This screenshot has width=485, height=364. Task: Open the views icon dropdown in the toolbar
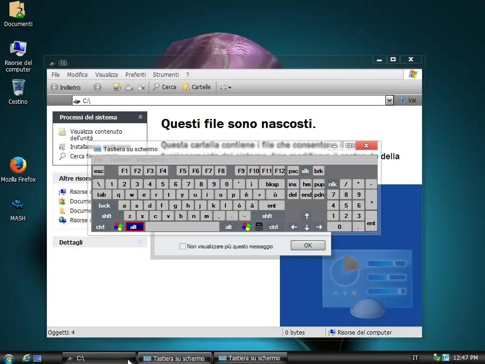(x=225, y=87)
